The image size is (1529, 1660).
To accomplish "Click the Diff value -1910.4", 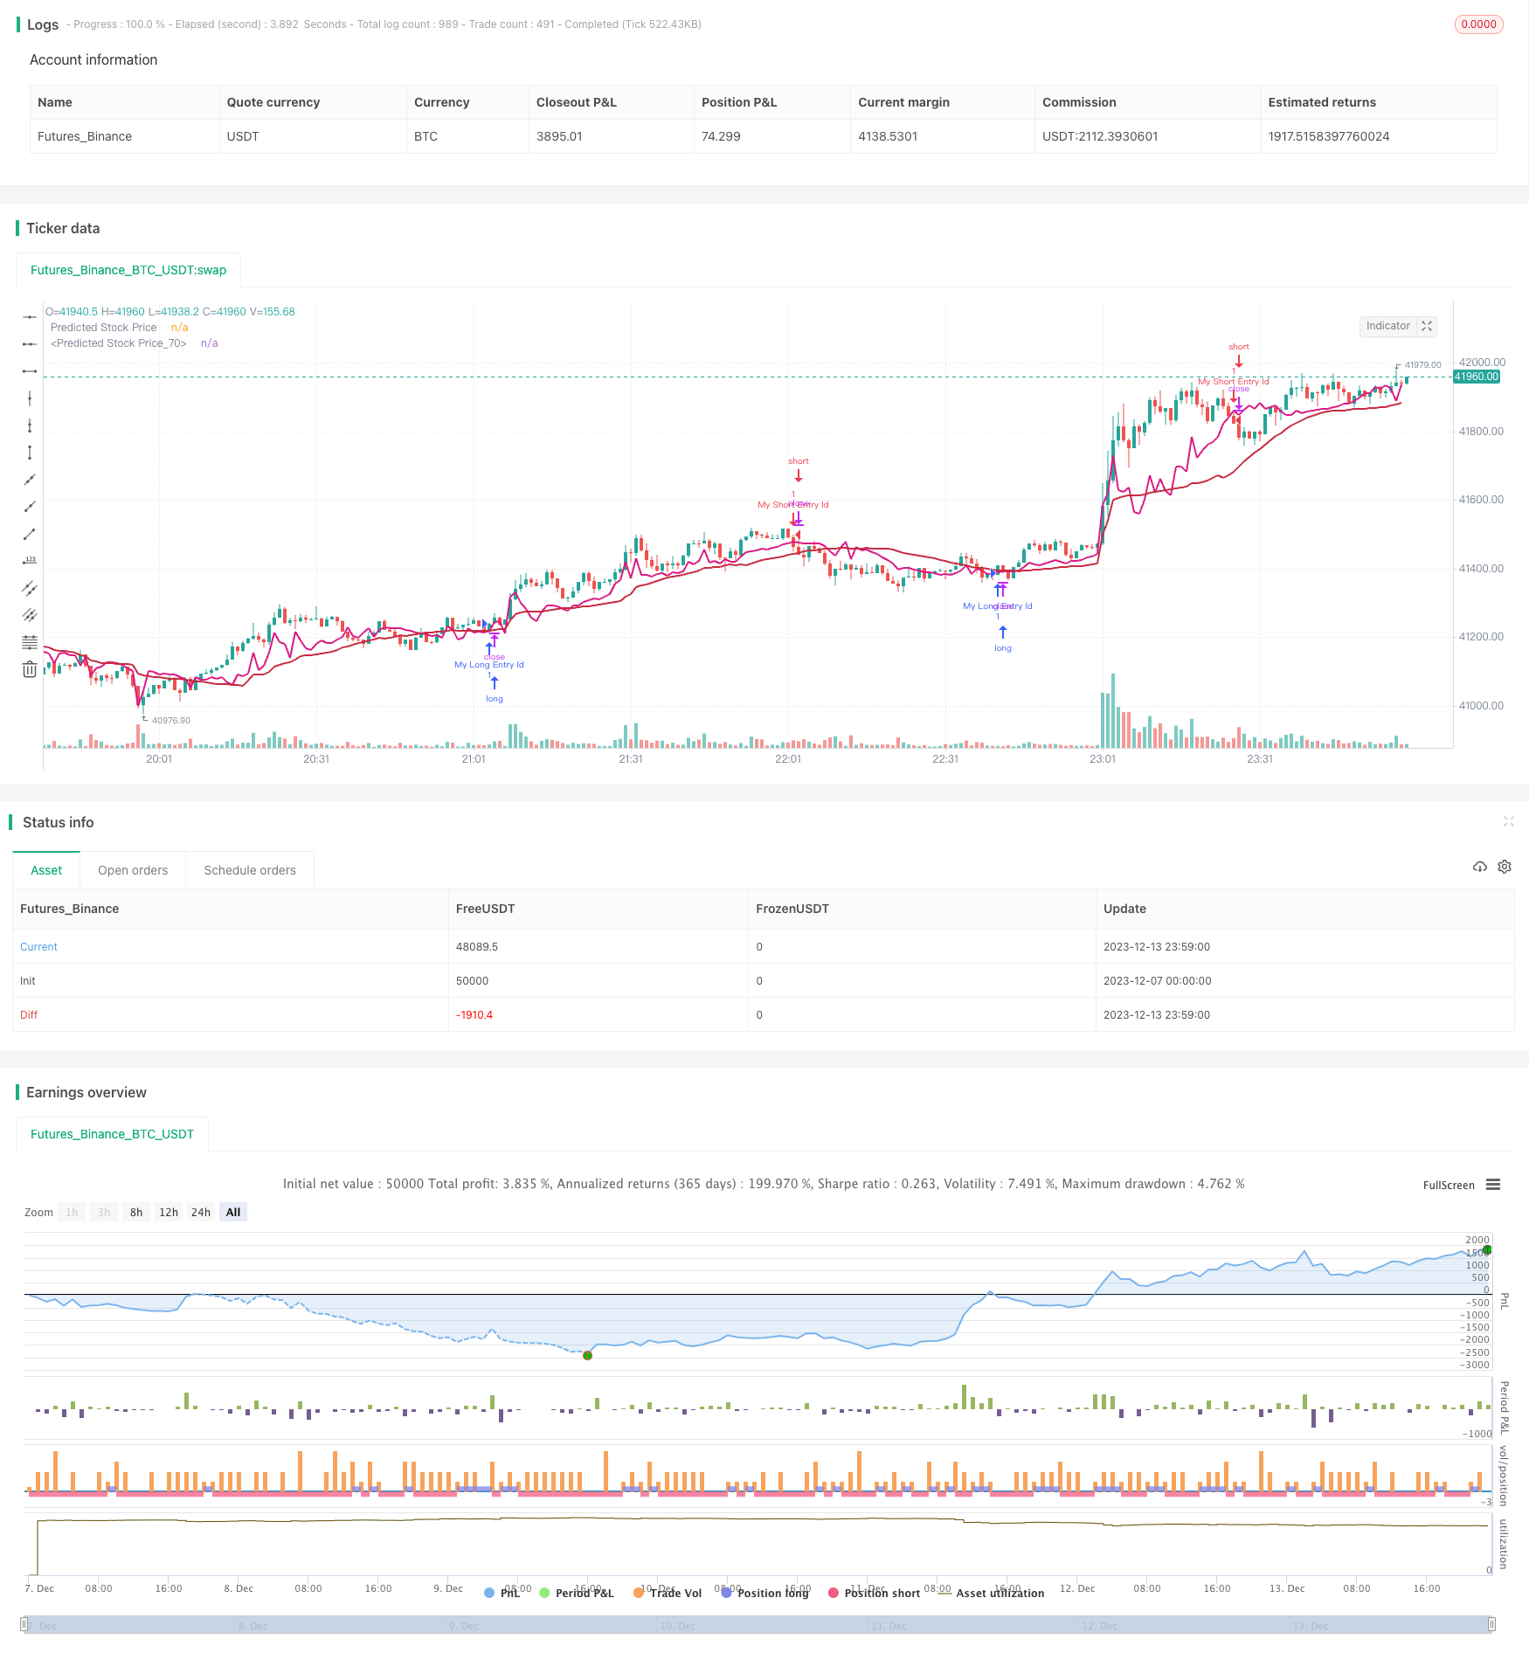I will coord(474,1014).
